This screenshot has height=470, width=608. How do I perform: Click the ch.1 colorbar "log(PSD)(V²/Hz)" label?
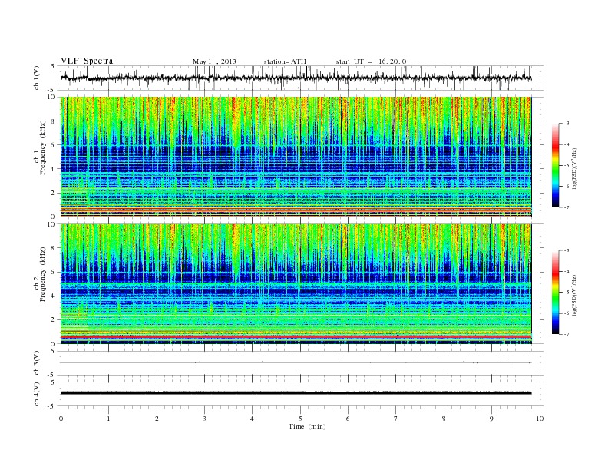(574, 168)
